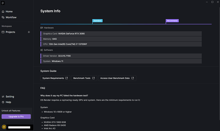
Task: Open the System Requirements link
Action: [x=55, y=78]
